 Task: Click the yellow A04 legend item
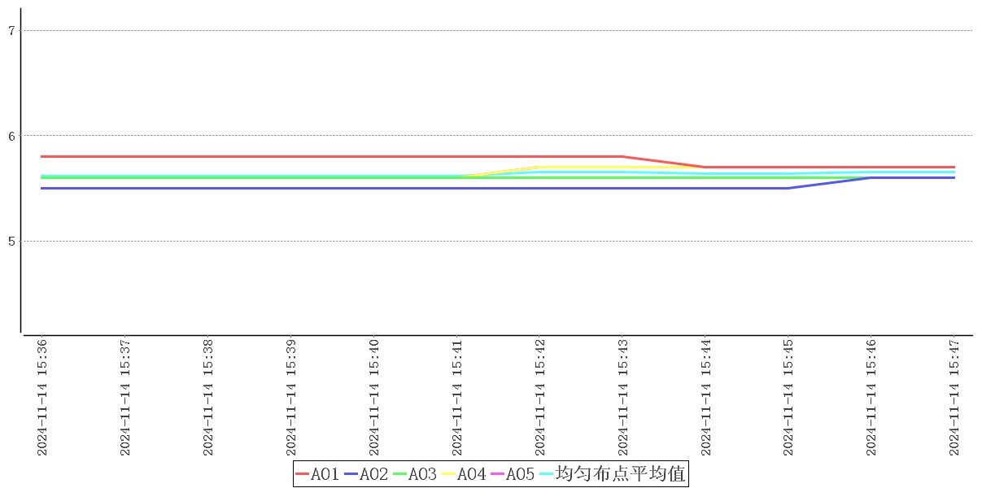point(464,474)
